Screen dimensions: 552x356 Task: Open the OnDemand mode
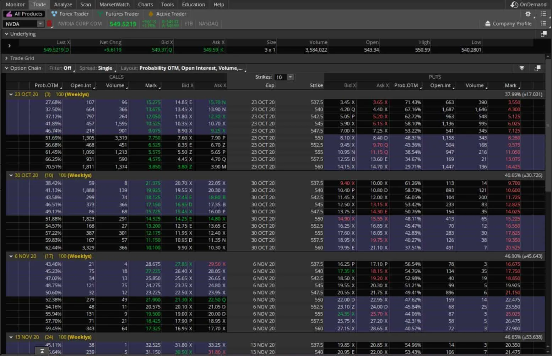pos(528,5)
